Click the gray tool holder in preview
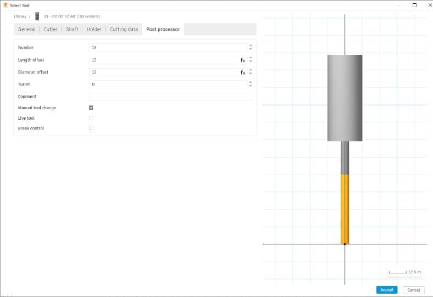The image size is (433, 297). (x=345, y=98)
